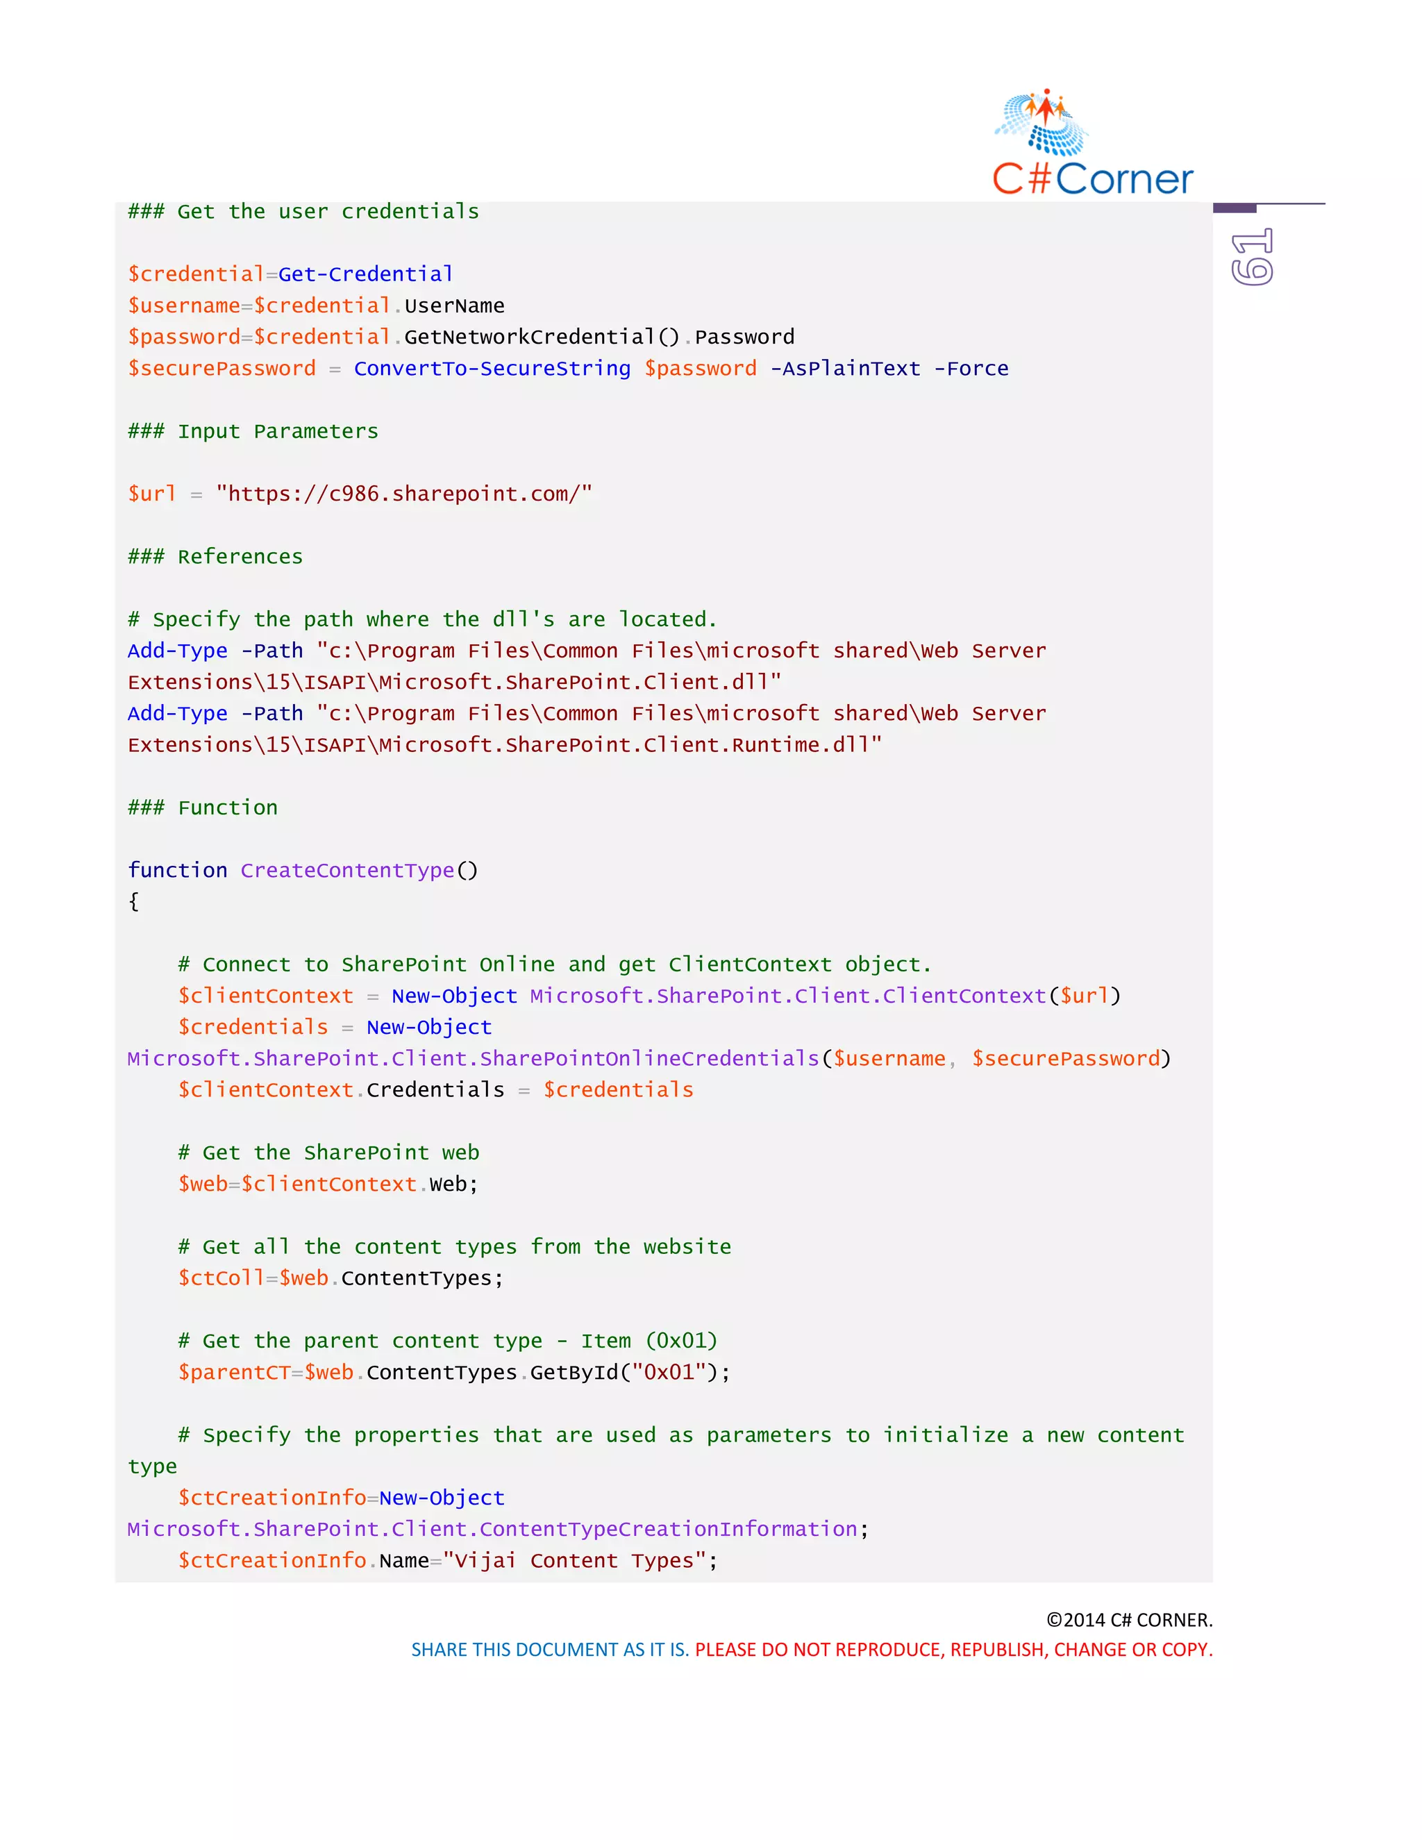The height and width of the screenshot is (1840, 1422).
Task: Click '# Get the SharePoint web' comment
Action: pos(328,1153)
